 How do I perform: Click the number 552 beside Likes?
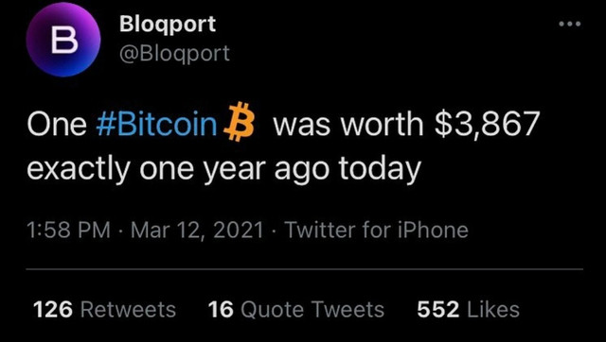(x=437, y=309)
